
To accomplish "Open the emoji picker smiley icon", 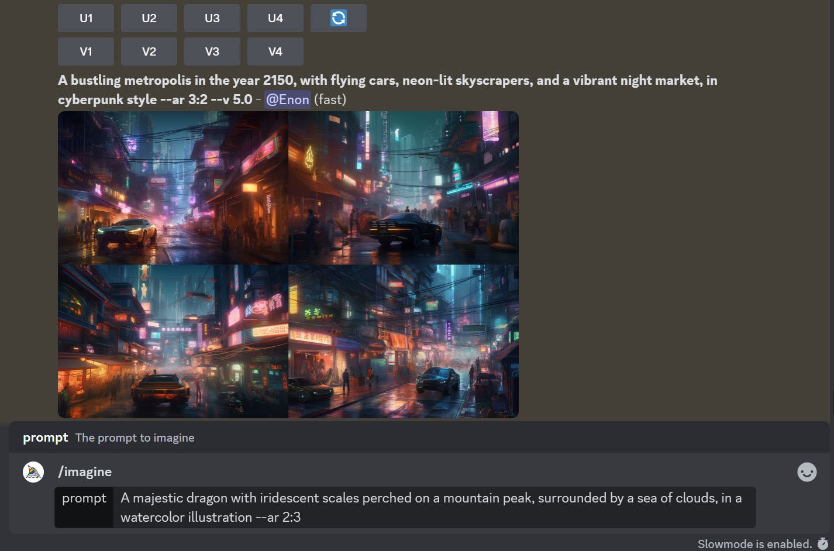I will pyautogui.click(x=807, y=472).
